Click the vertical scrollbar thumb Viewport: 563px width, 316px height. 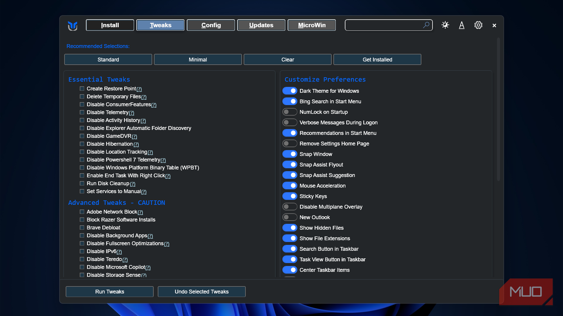[498, 109]
